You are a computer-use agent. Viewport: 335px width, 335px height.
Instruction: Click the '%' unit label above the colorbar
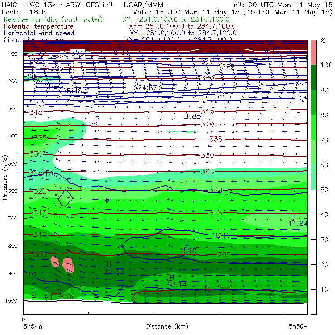coord(323,40)
